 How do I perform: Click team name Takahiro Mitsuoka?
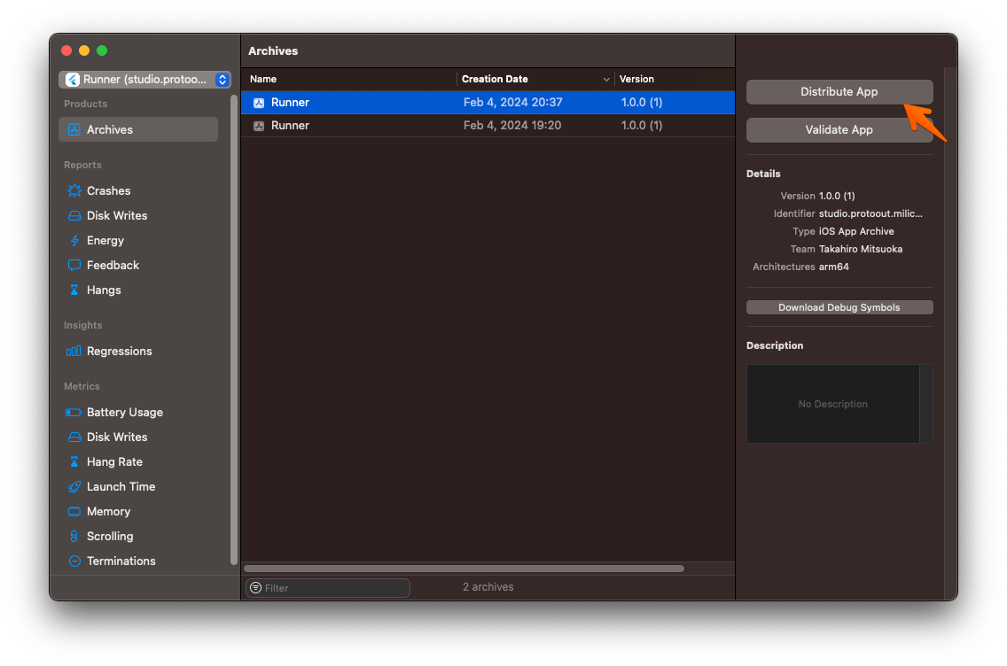pyautogui.click(x=861, y=249)
